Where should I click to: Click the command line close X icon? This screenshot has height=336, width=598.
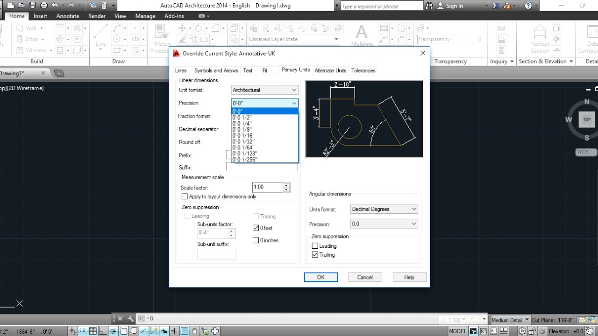coord(120,319)
